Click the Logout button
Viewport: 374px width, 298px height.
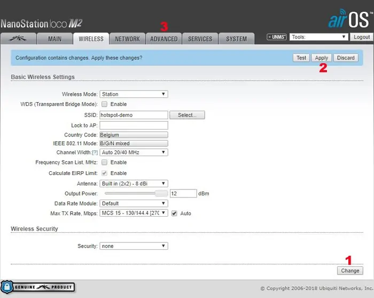(x=361, y=37)
